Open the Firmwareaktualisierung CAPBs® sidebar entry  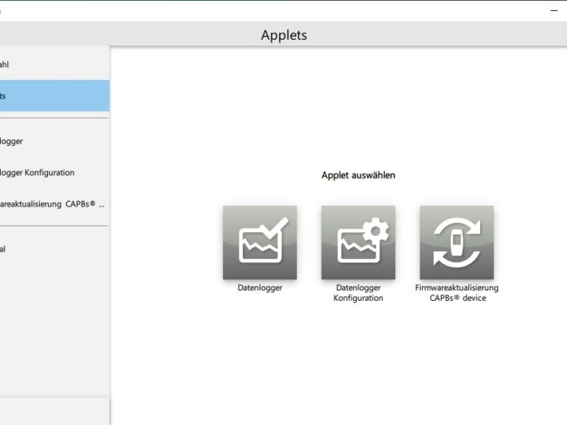[x=44, y=204]
